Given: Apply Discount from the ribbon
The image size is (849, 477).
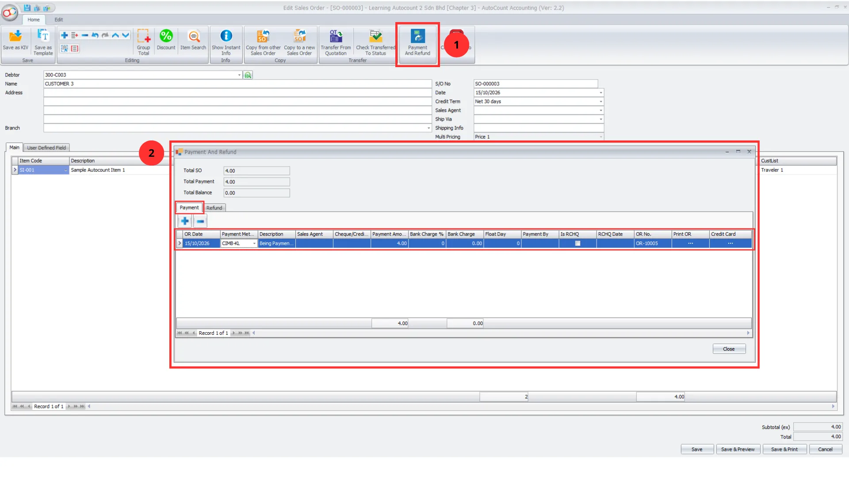Looking at the screenshot, I should [166, 40].
